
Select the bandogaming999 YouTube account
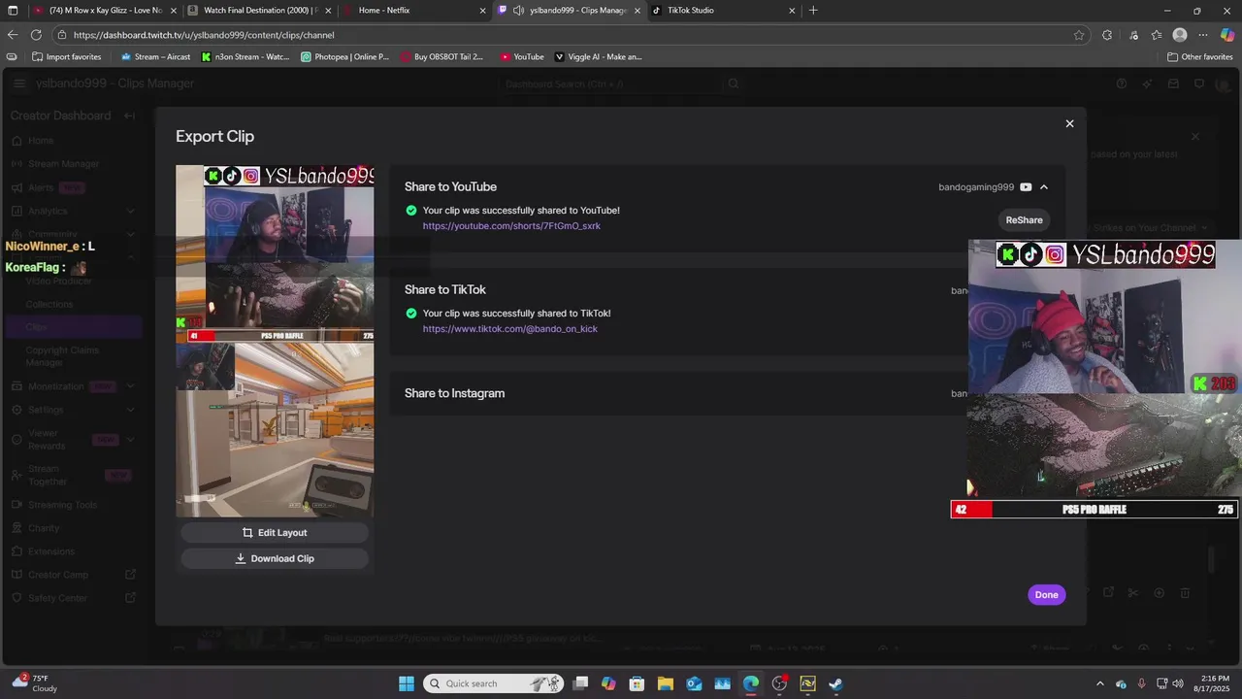985,187
